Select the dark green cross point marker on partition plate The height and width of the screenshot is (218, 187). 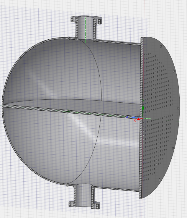pyautogui.click(x=68, y=112)
